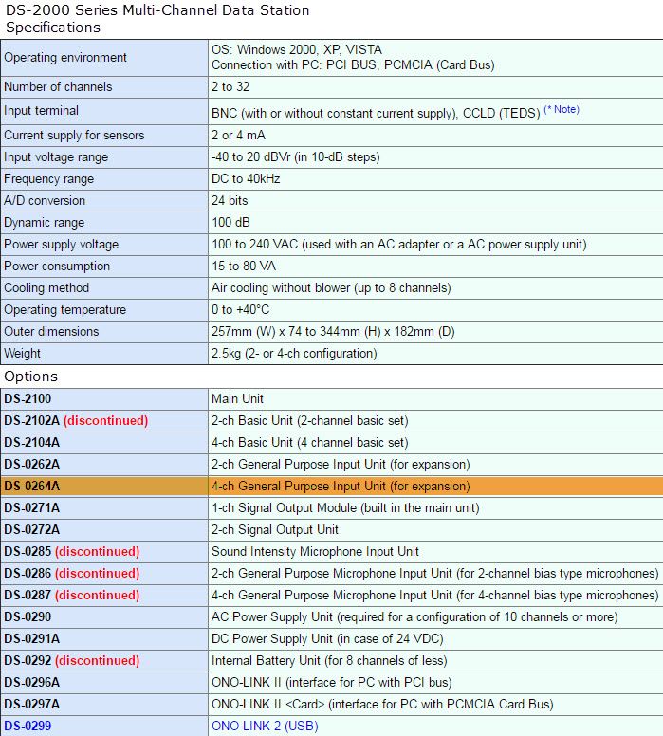Click the '2 or 4 mA' value

click(x=238, y=136)
